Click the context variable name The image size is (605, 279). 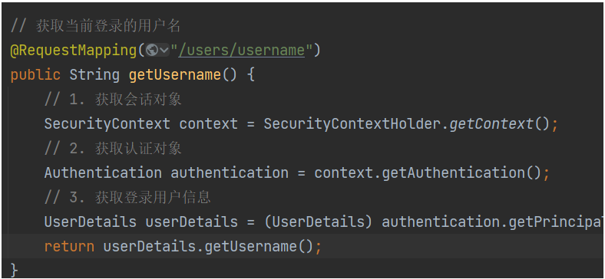coord(208,123)
